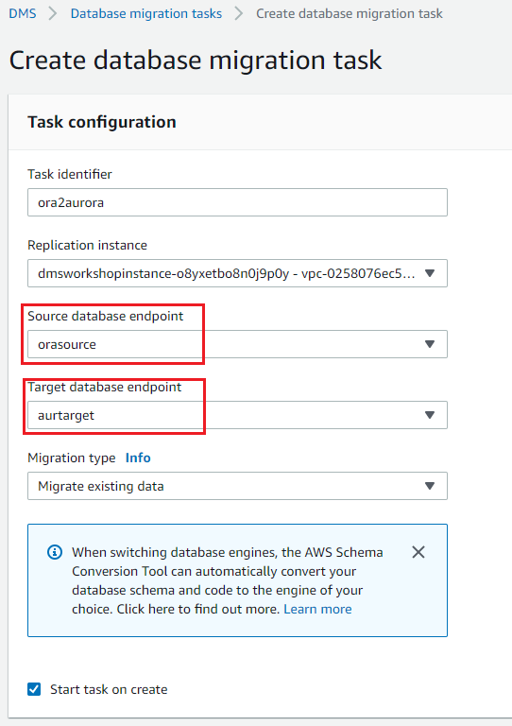Open the Learn more link
The height and width of the screenshot is (726, 512).
pyautogui.click(x=317, y=609)
